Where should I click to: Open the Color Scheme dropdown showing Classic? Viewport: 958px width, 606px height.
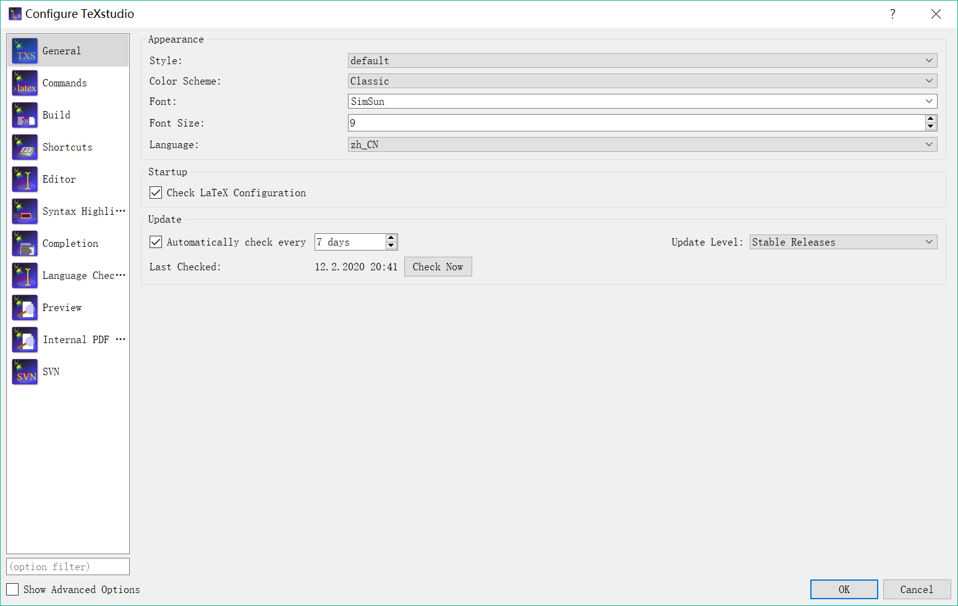pos(642,81)
